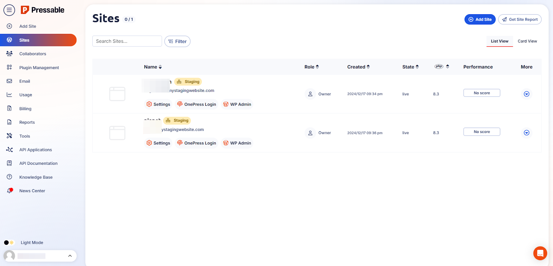Viewport: 553px width, 266px height.
Task: Click the Get Site Report button
Action: pos(520,19)
